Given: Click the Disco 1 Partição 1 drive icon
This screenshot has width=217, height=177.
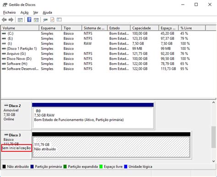Looking at the screenshot, I should pyautogui.click(x=4, y=48).
